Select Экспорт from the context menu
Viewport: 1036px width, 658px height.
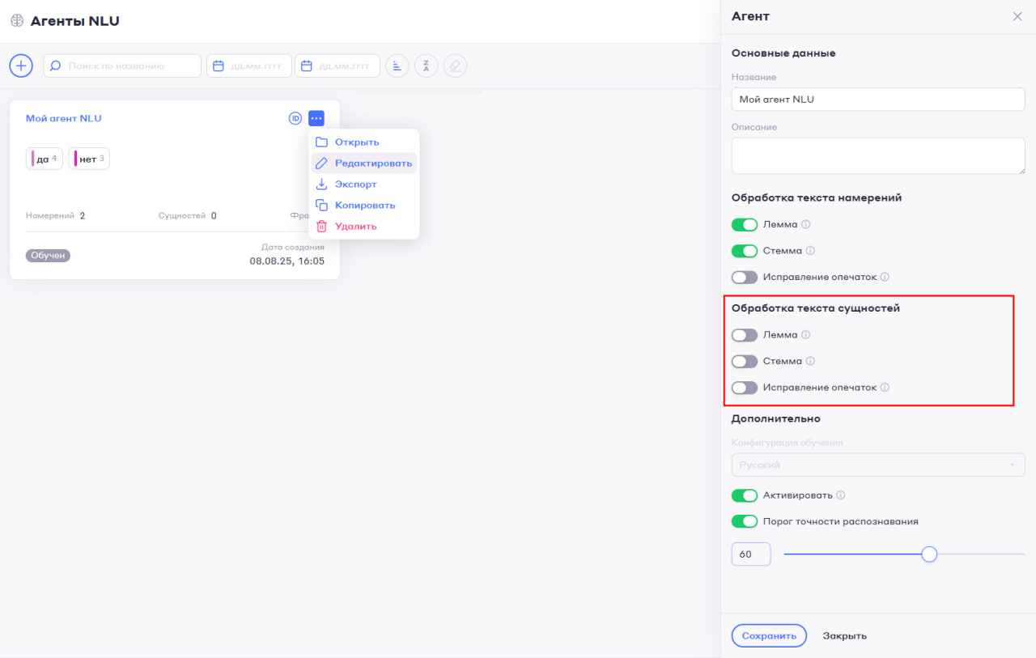pos(355,185)
